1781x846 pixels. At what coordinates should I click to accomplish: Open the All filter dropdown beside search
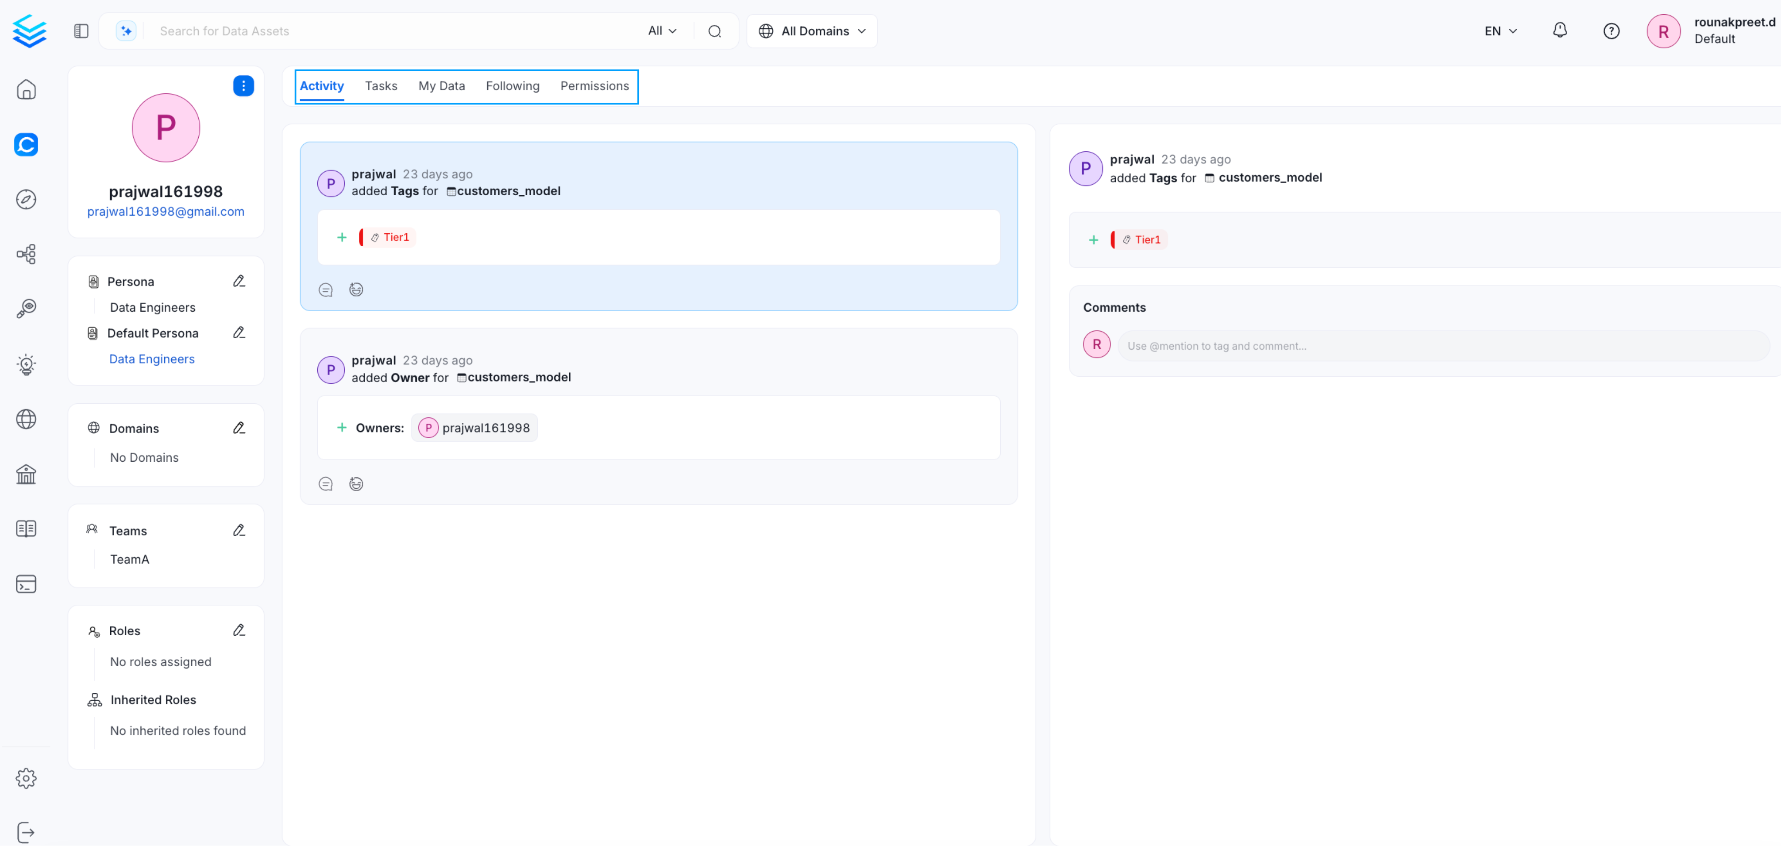(661, 31)
